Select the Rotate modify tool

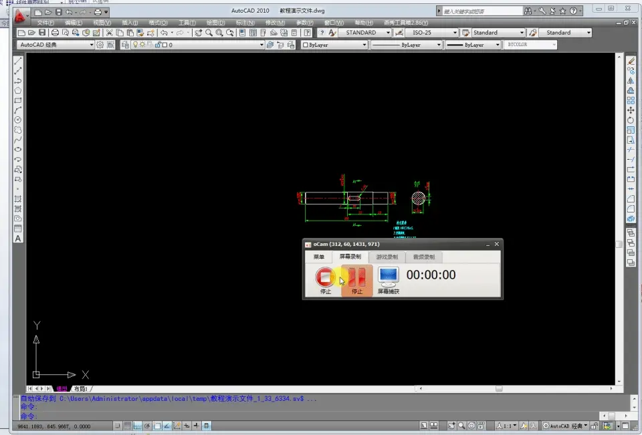[x=631, y=120]
